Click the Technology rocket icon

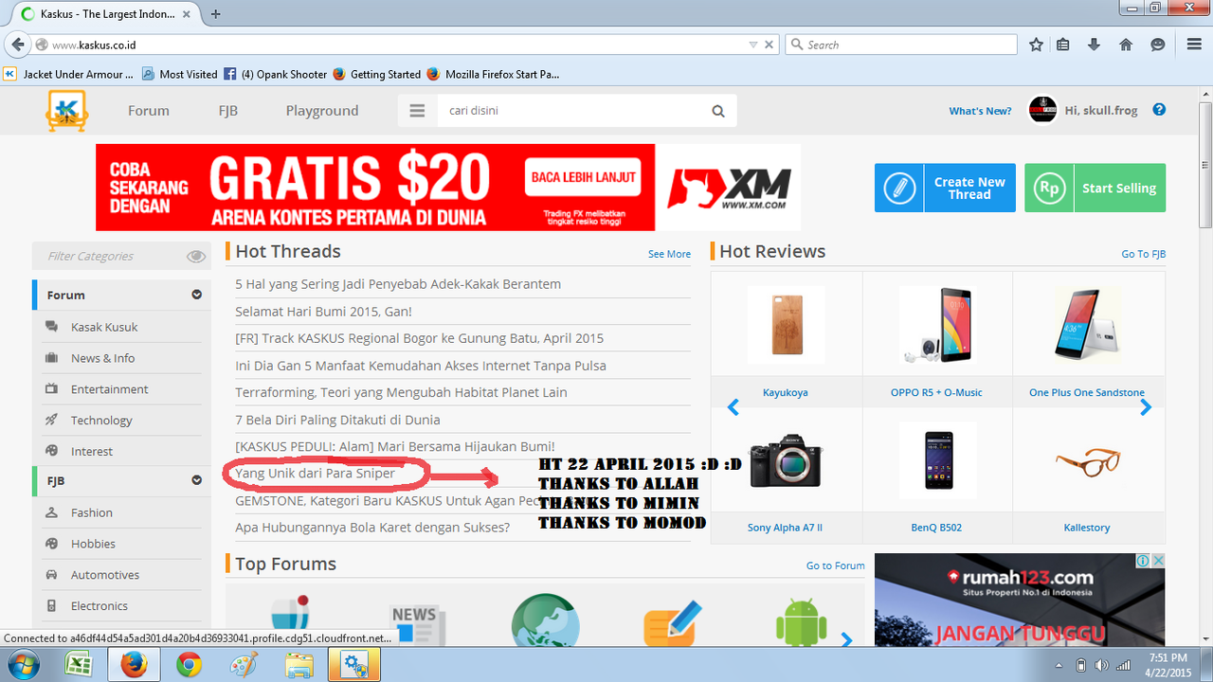(x=51, y=421)
